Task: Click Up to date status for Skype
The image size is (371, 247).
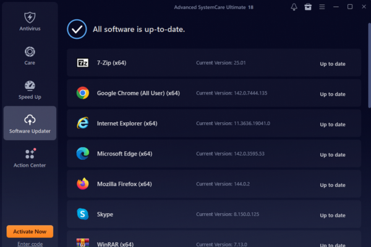Action: pos(333,216)
